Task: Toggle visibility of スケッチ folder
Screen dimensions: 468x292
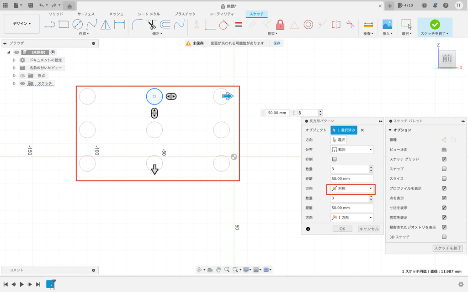Action: click(22, 83)
